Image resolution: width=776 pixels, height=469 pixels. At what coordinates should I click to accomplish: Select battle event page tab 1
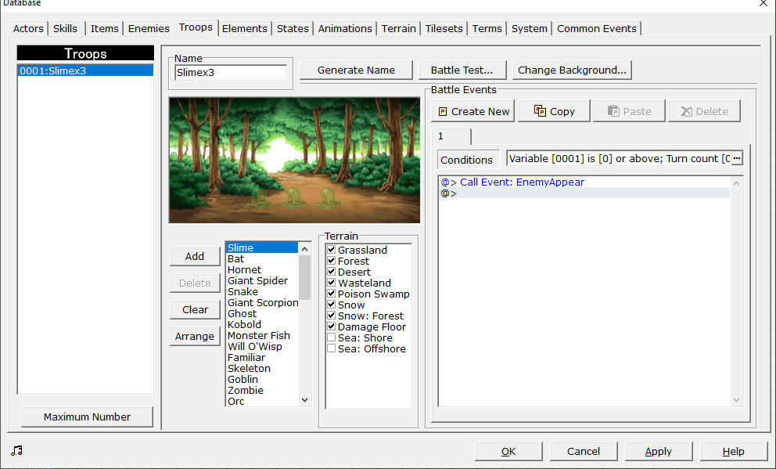coord(451,136)
